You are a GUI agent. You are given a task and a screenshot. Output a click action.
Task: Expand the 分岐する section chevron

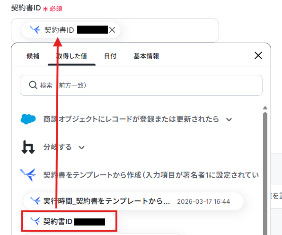(x=82, y=147)
